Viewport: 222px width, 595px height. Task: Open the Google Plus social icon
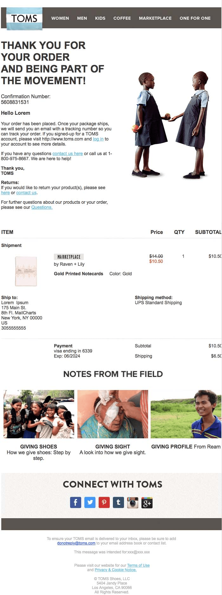(147, 503)
